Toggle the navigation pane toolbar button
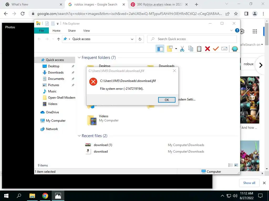The width and height of the screenshot is (269, 201). coord(160,49)
